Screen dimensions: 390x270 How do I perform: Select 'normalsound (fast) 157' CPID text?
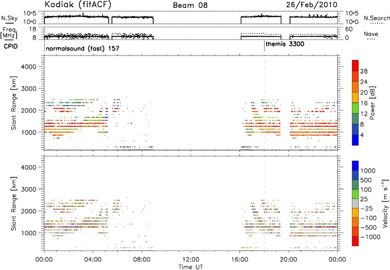(82, 48)
